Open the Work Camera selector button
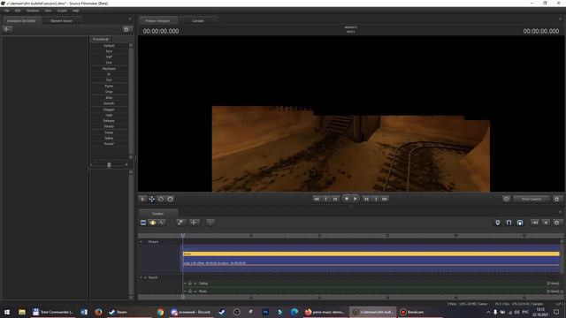This screenshot has width=566, height=318. point(532,199)
